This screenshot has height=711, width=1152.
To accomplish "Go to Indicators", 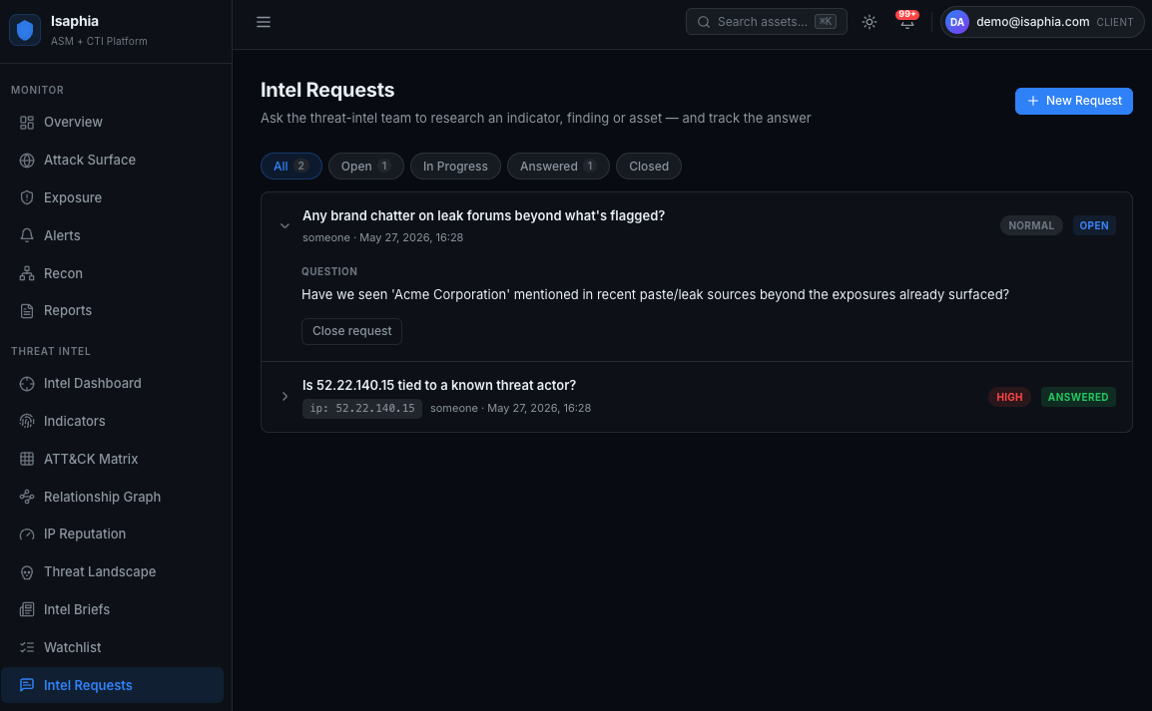I will click(x=113, y=421).
